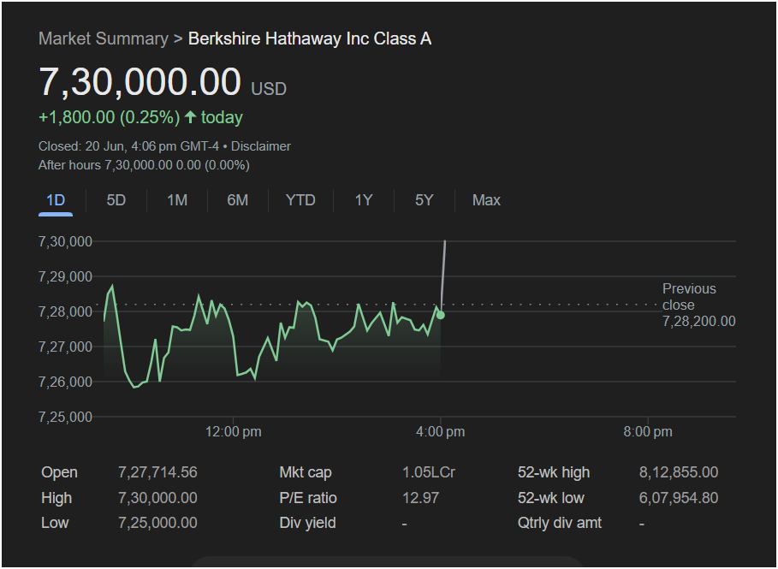778x569 pixels.
Task: Open the Market Summary breadcrumb link
Action: 103,39
